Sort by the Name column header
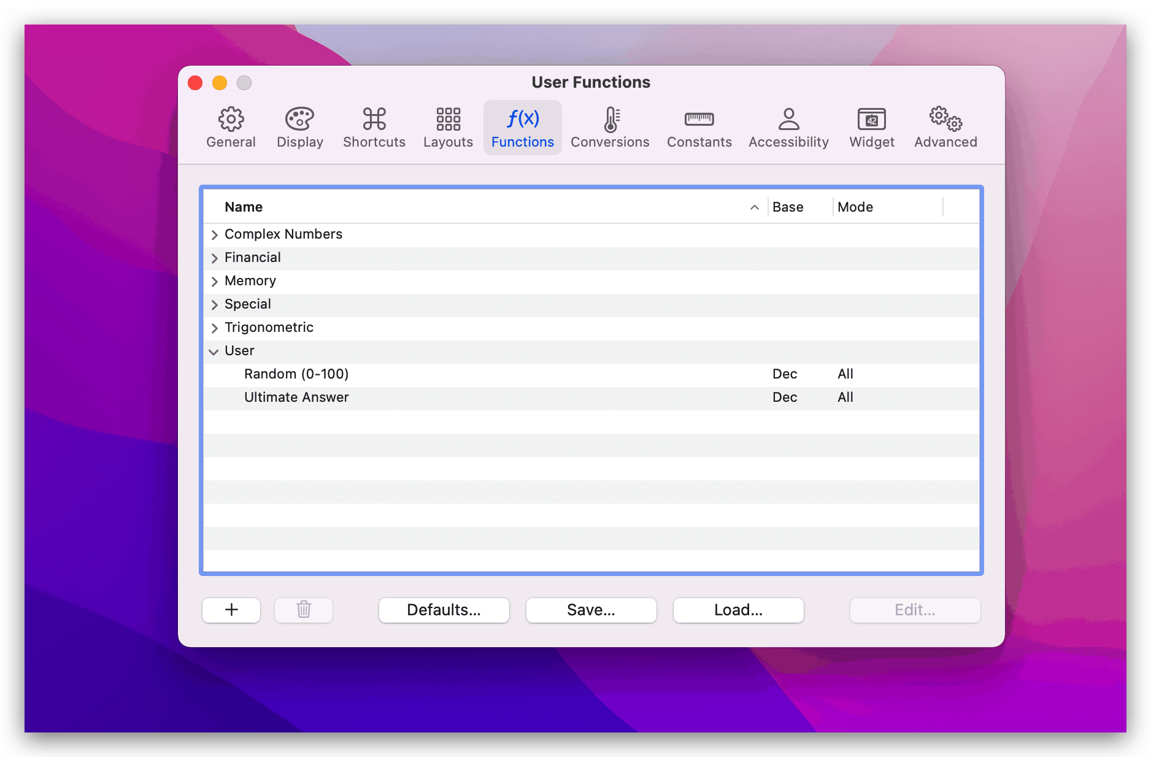Viewport: 1151px width, 757px height. pyautogui.click(x=485, y=207)
